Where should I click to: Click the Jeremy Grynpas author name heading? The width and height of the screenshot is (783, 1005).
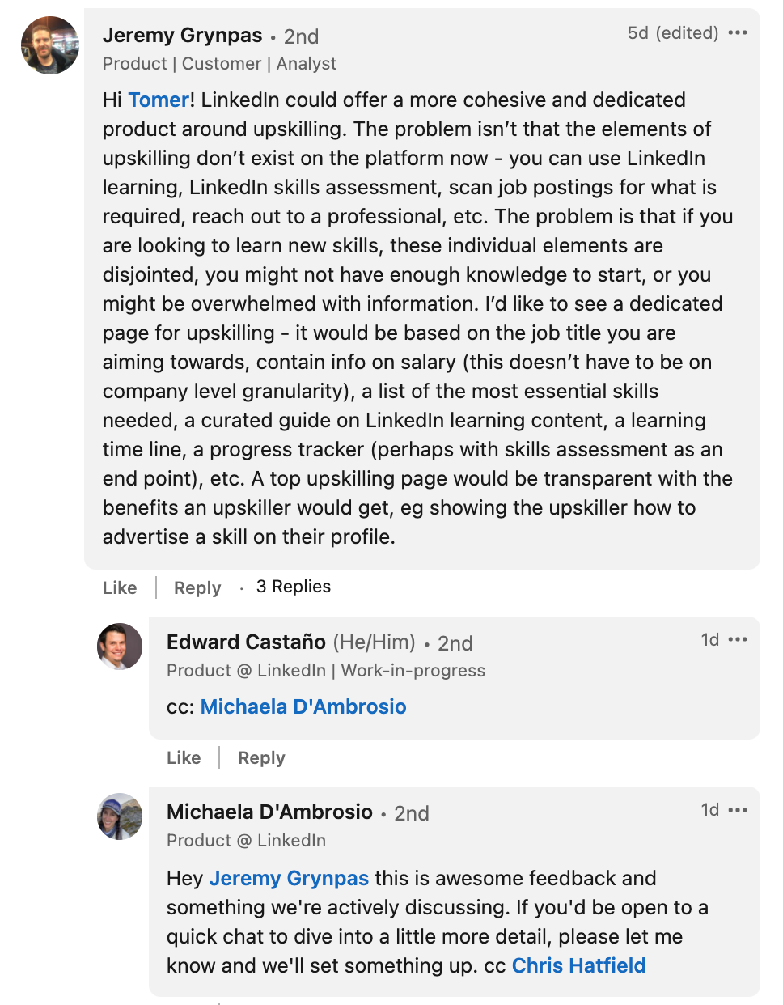[x=183, y=36]
